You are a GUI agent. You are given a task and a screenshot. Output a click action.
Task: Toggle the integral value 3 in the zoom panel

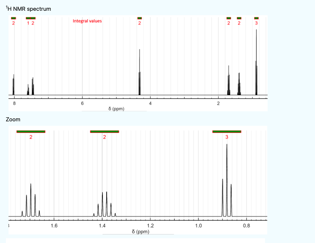pyautogui.click(x=226, y=137)
